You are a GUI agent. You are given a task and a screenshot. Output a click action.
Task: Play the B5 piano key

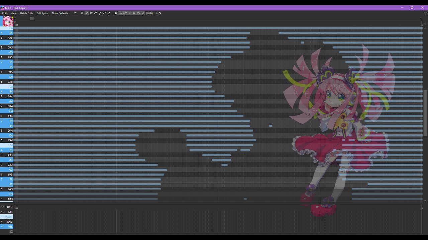tap(7, 33)
